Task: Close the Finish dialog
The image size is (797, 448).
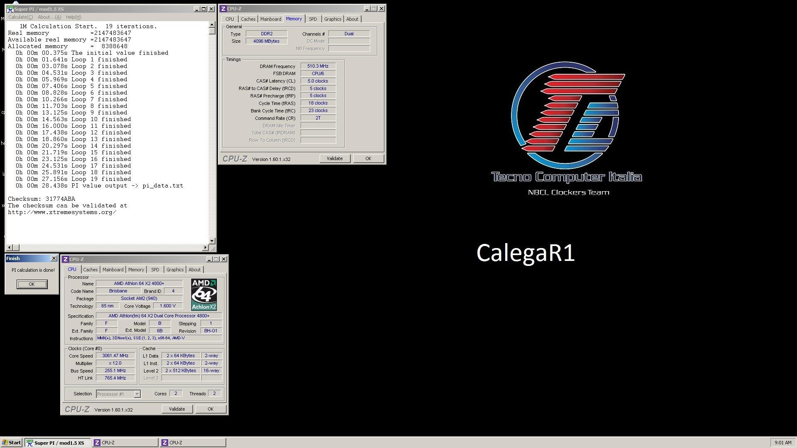Action: [x=54, y=258]
